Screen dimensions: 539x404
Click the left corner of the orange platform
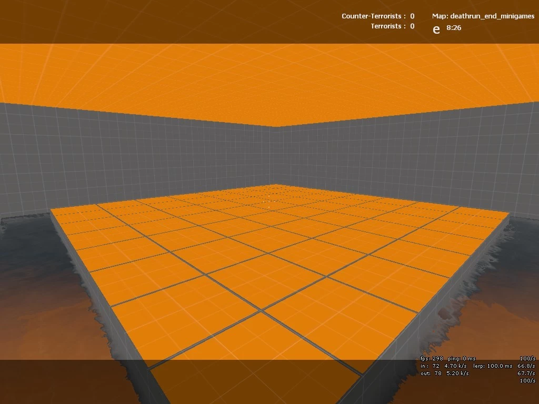pos(52,210)
